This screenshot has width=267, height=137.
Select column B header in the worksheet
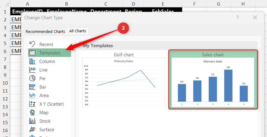click(67, 4)
